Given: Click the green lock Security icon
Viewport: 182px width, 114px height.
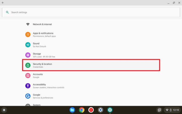Looking at the screenshot, I should tap(28, 65).
